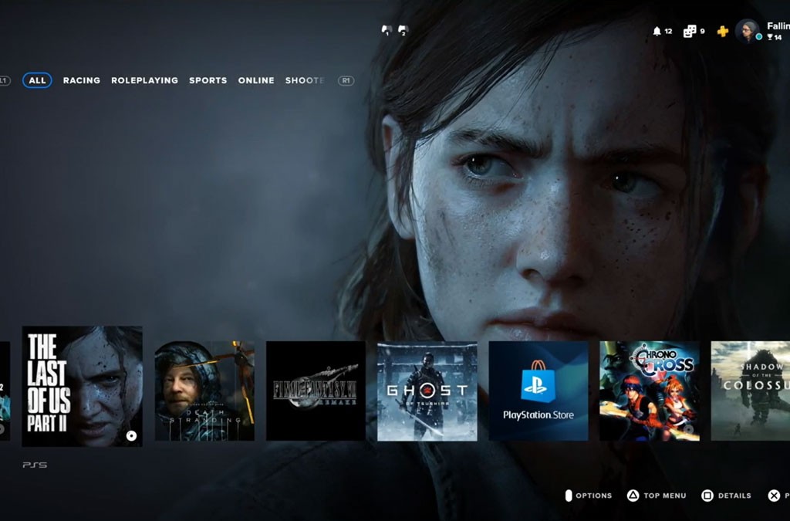Select the controller 1 indicator icon
This screenshot has height=521, width=790.
click(x=387, y=31)
